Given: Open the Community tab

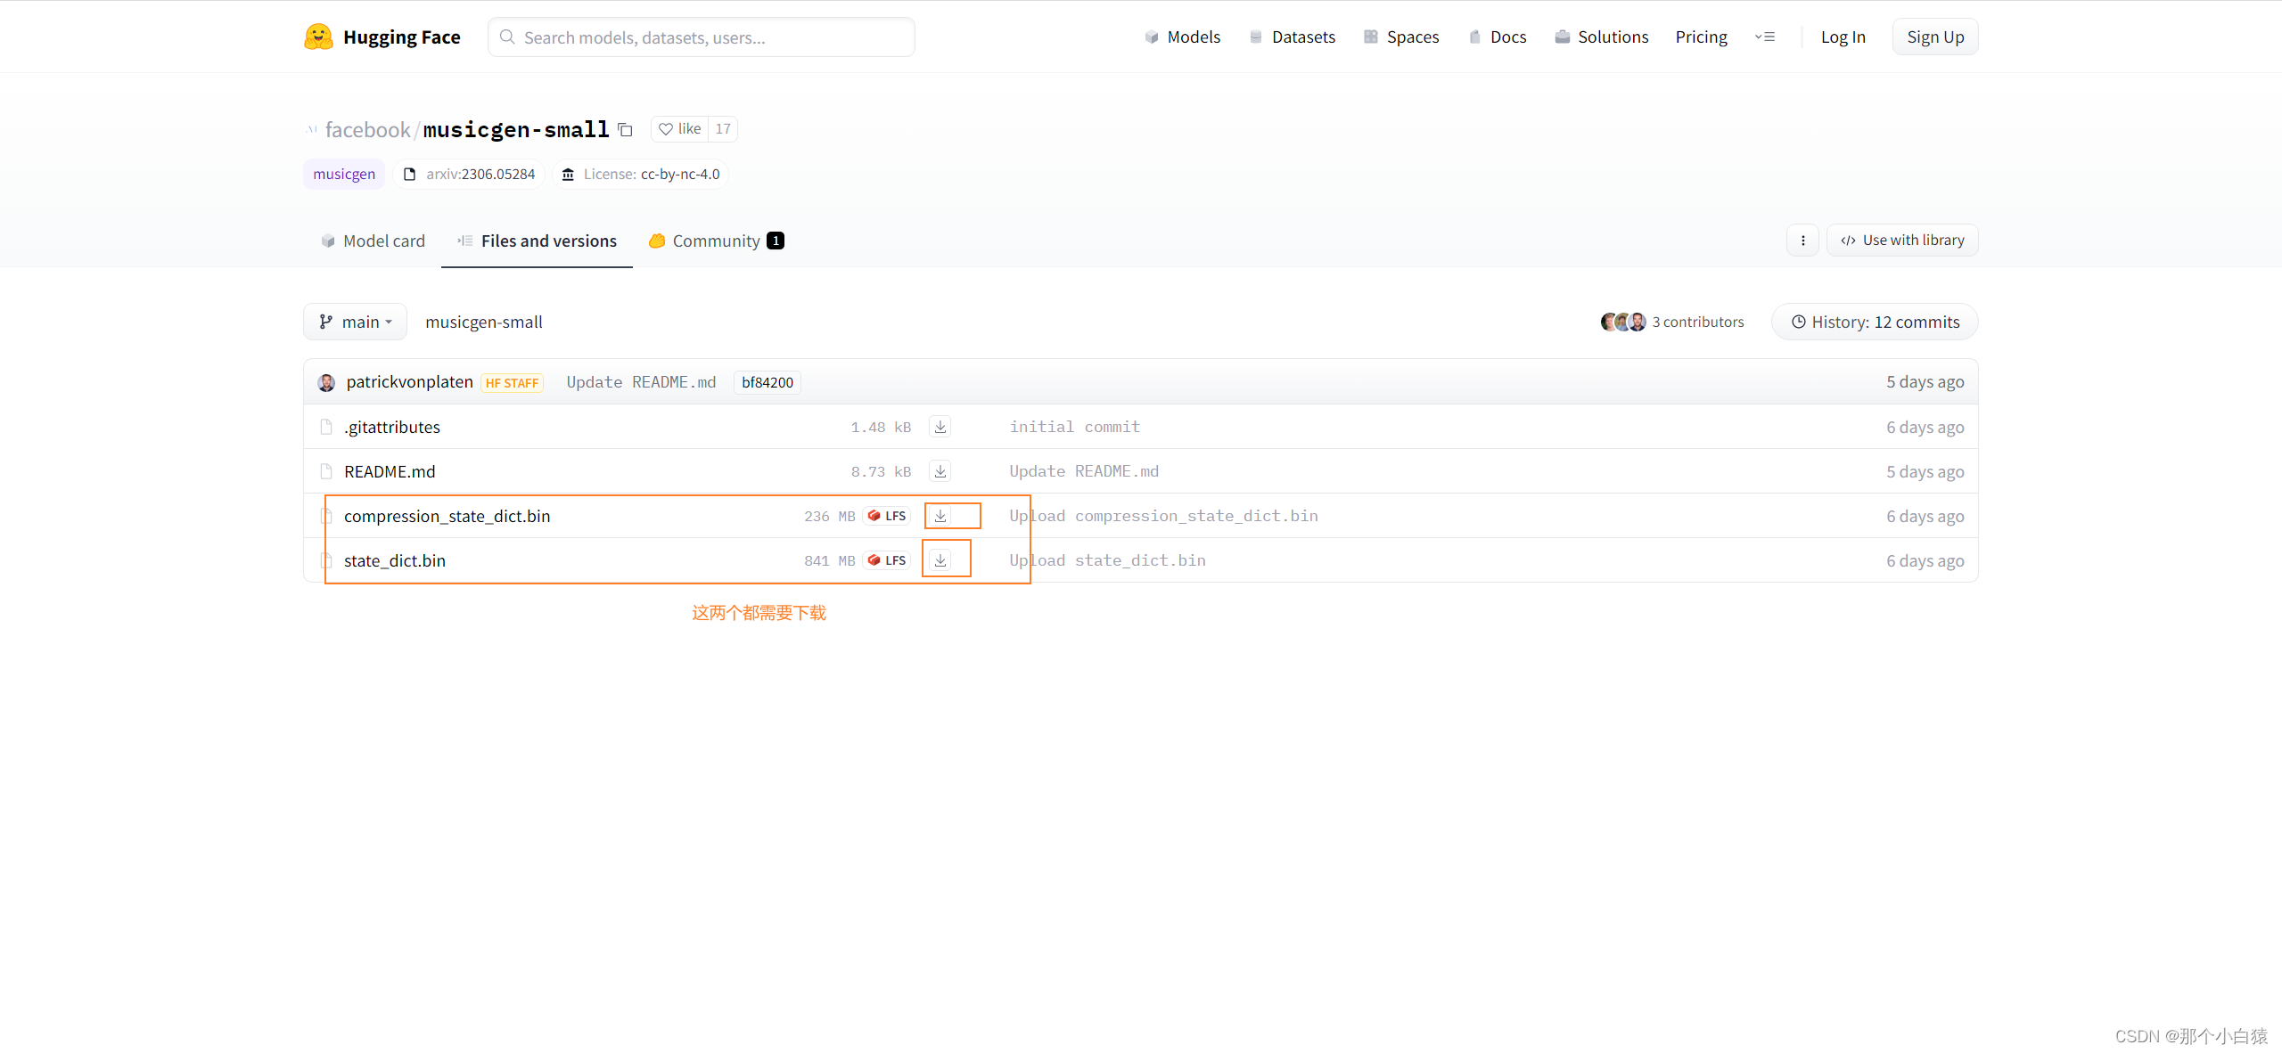Looking at the screenshot, I should 716,241.
